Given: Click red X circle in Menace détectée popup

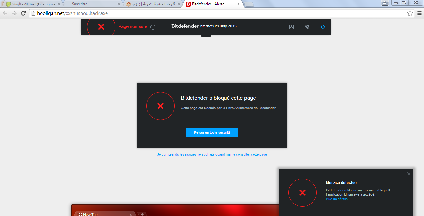Looking at the screenshot, I should [x=303, y=193].
